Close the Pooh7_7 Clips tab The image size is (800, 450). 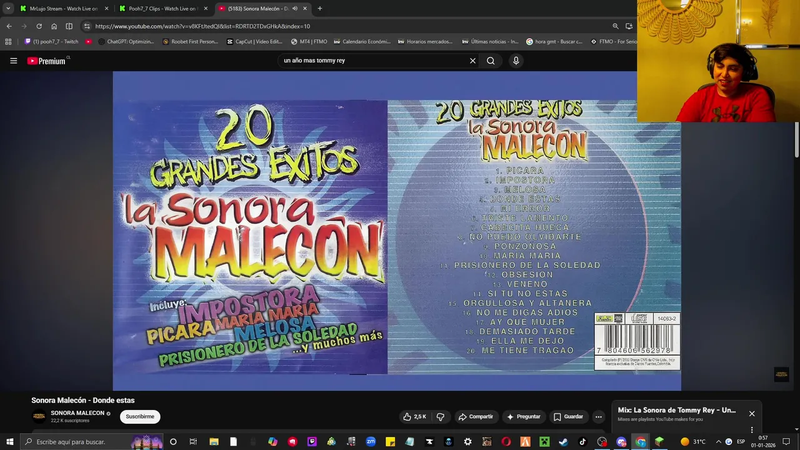tap(206, 9)
